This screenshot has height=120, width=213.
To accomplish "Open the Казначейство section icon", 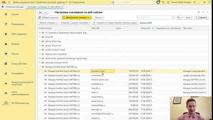I will point(6,73).
